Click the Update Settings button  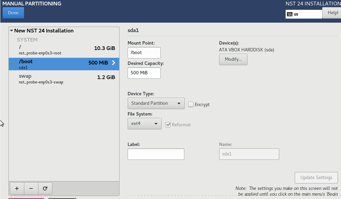[316, 178]
